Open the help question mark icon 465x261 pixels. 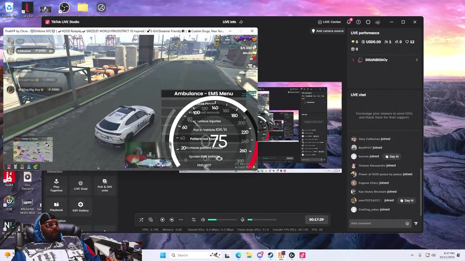pos(359,22)
